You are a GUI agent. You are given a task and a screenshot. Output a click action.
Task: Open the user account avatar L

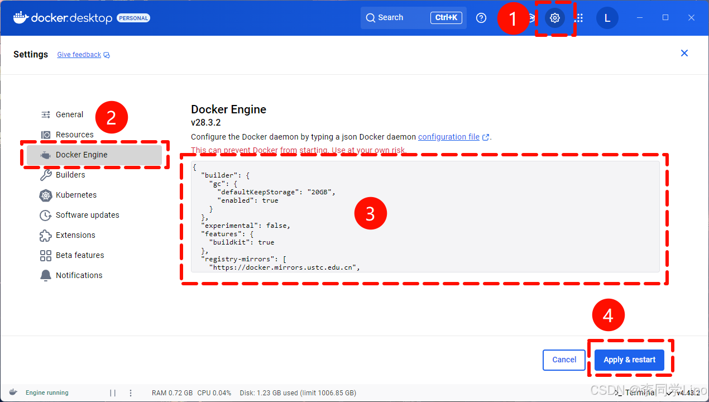tap(607, 18)
